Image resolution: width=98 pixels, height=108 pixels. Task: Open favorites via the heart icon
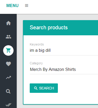pyautogui.click(x=8, y=64)
